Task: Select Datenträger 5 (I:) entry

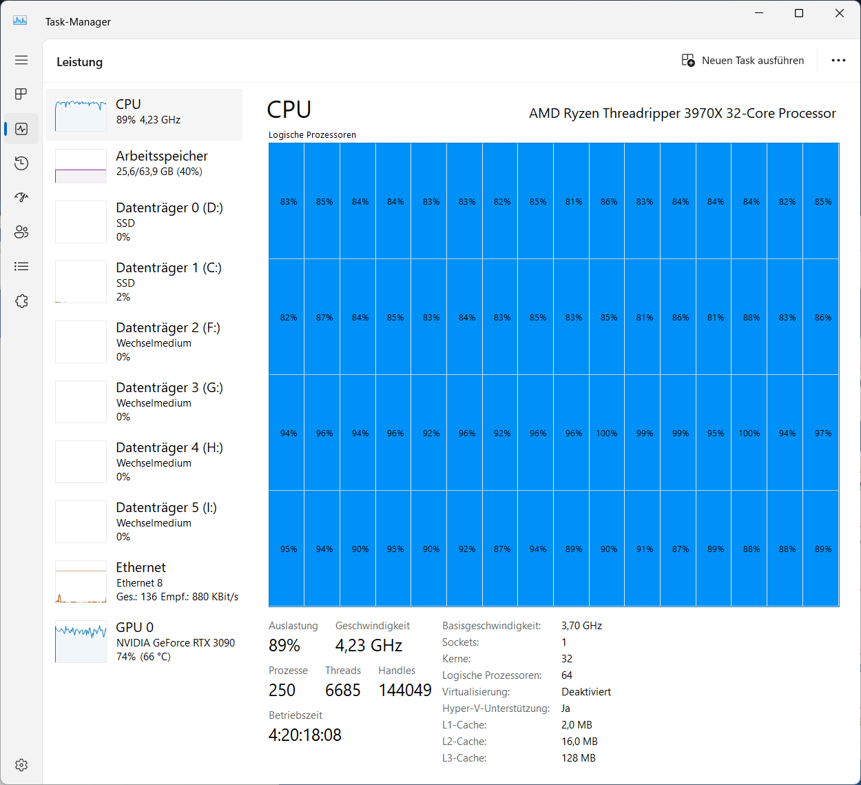Action: pyautogui.click(x=144, y=522)
